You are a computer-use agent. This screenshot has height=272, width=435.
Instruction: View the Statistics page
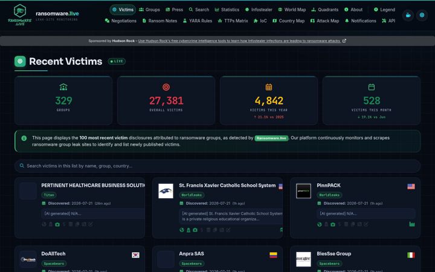[227, 10]
